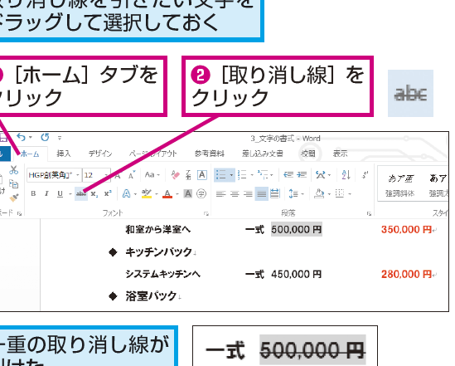Click the selected 500,000 円 text
The width and height of the screenshot is (455, 366).
pos(296,230)
